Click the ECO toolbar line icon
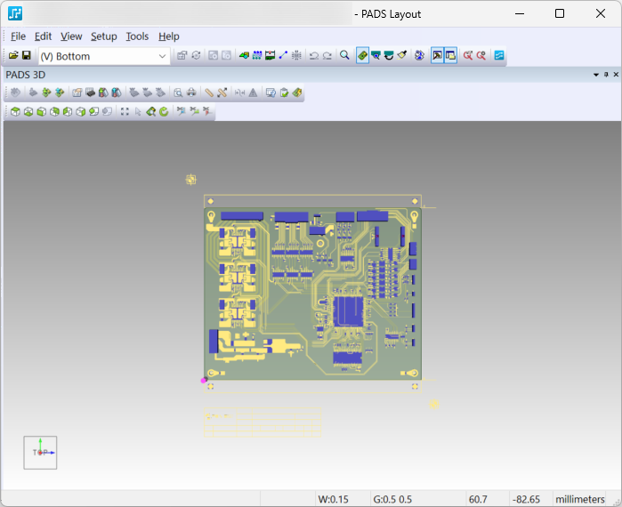 click(x=283, y=55)
